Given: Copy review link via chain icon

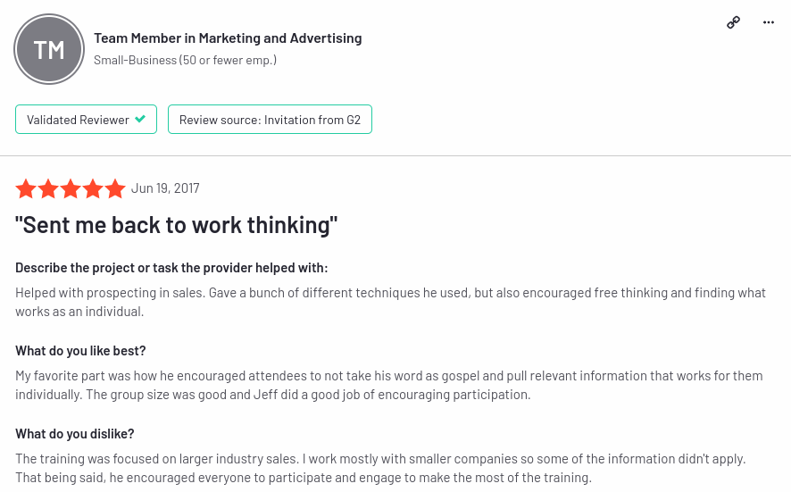Looking at the screenshot, I should pos(734,22).
